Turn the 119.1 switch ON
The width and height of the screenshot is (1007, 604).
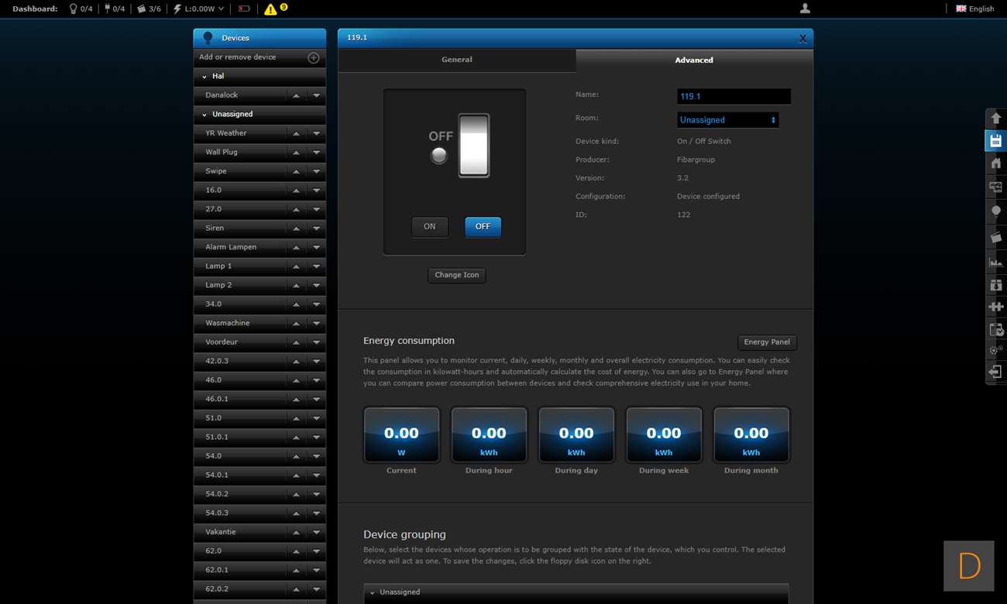coord(429,227)
